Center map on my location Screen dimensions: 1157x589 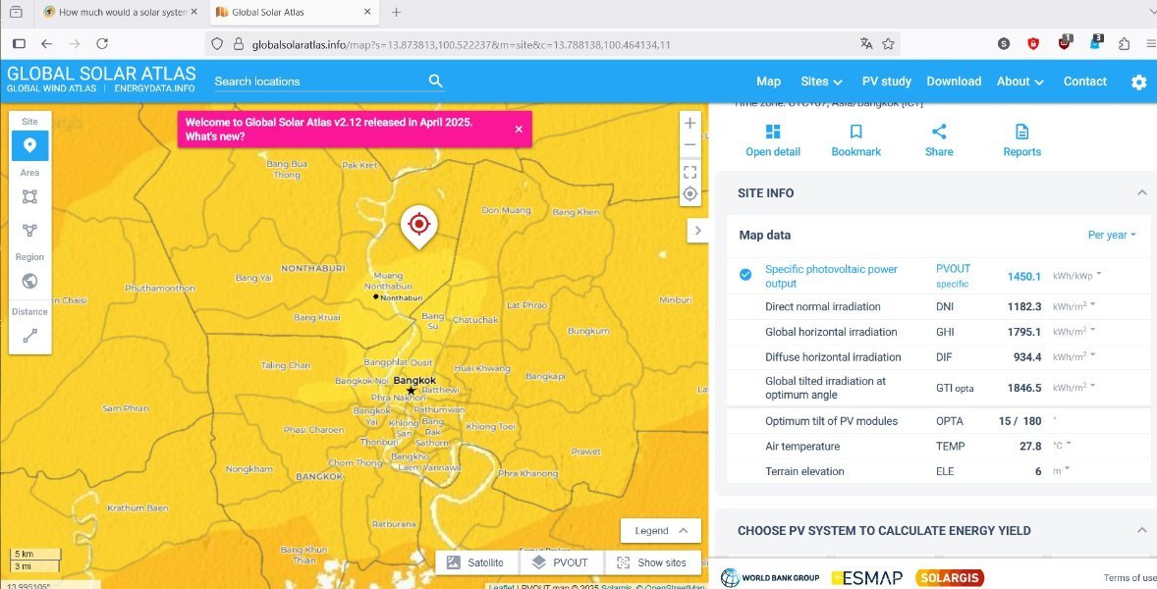click(x=689, y=193)
